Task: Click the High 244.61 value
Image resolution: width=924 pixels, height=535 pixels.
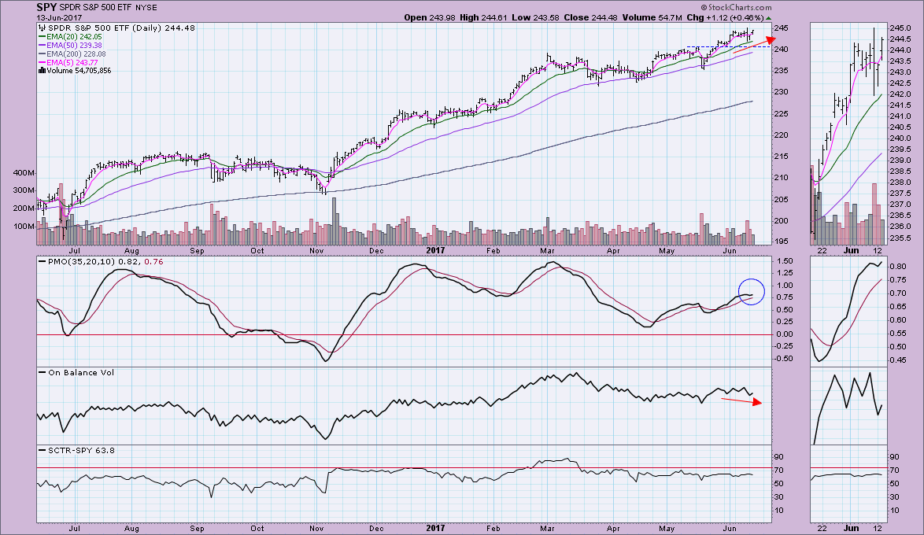Action: pyautogui.click(x=484, y=17)
